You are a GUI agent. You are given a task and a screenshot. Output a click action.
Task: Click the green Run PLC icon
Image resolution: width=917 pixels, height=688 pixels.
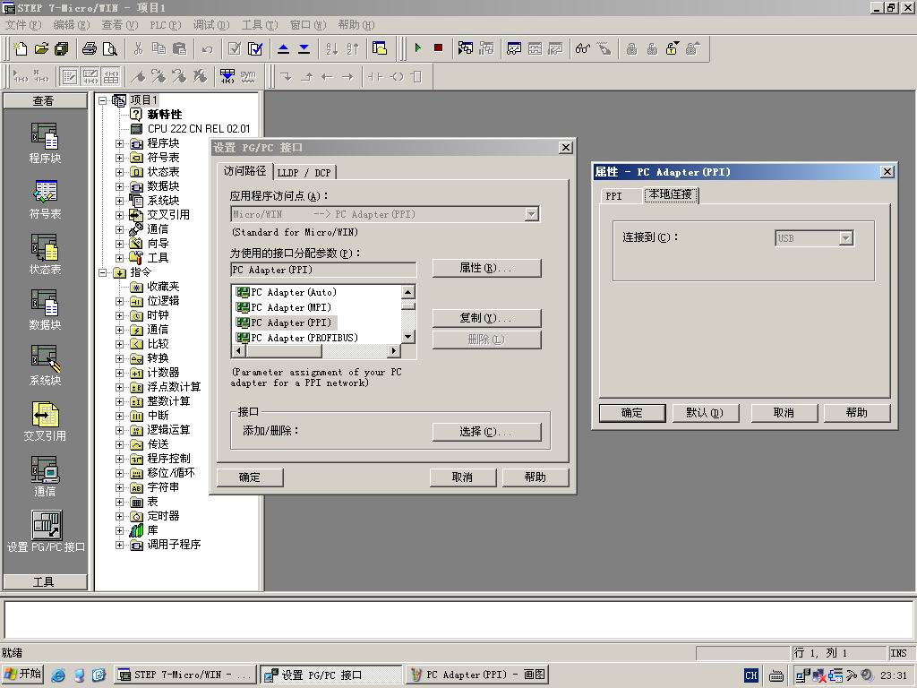coord(417,48)
